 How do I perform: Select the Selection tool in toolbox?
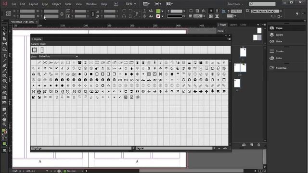click(x=4, y=29)
